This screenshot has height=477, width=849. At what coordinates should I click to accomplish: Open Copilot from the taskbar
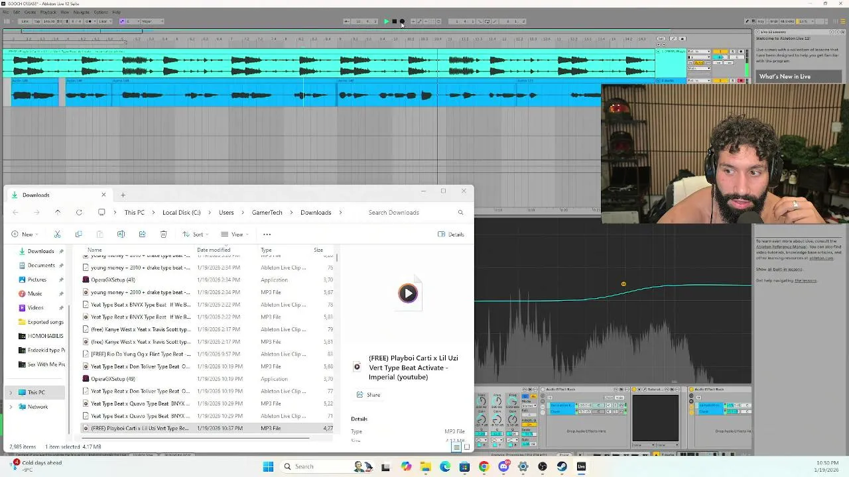coord(406,466)
